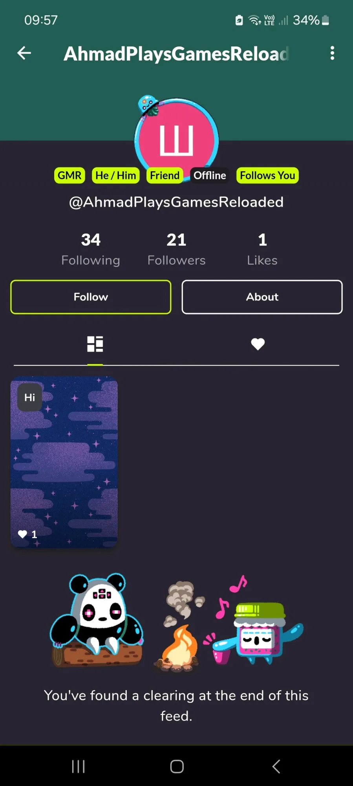
Task: Switch to the liked posts heart tab
Action: tap(258, 344)
